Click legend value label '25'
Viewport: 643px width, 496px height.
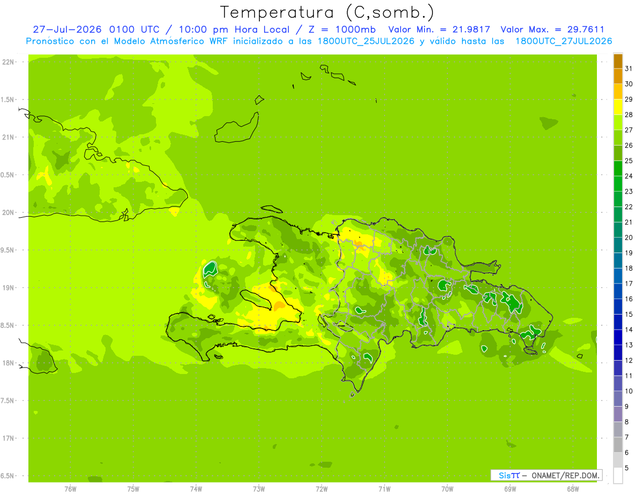click(629, 161)
